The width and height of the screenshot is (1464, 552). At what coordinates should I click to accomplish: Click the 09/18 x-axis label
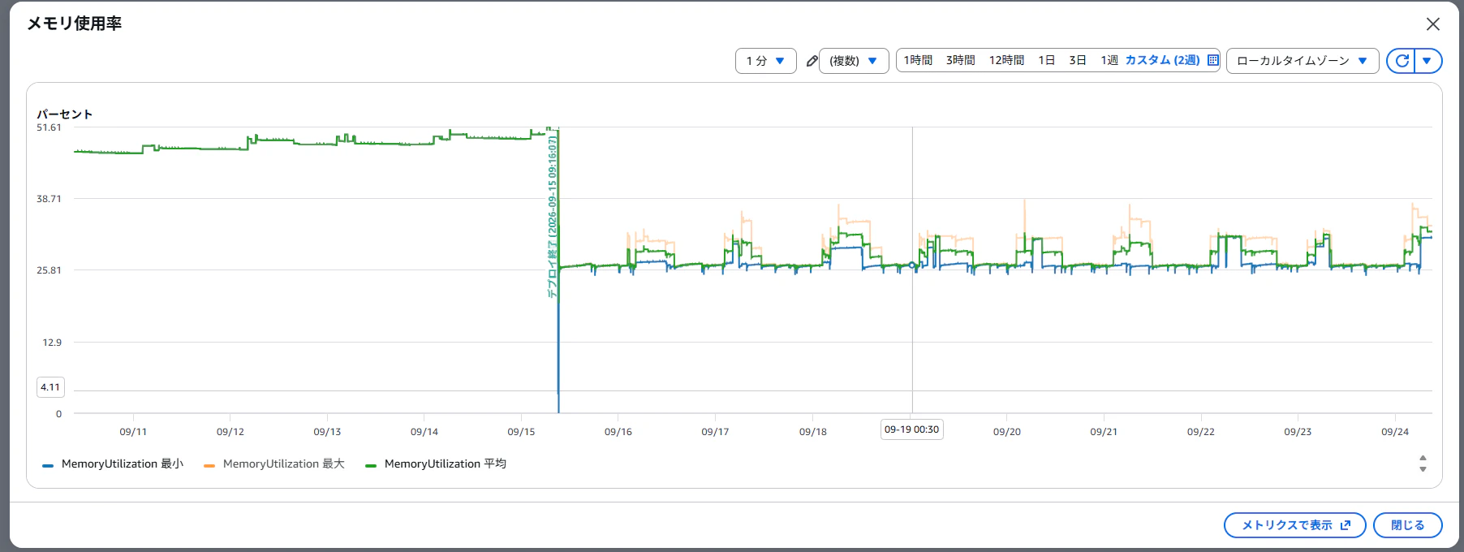coord(813,432)
